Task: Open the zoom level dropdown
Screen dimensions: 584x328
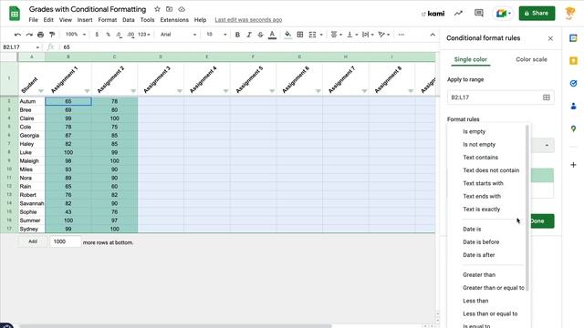Action: pyautogui.click(x=76, y=35)
